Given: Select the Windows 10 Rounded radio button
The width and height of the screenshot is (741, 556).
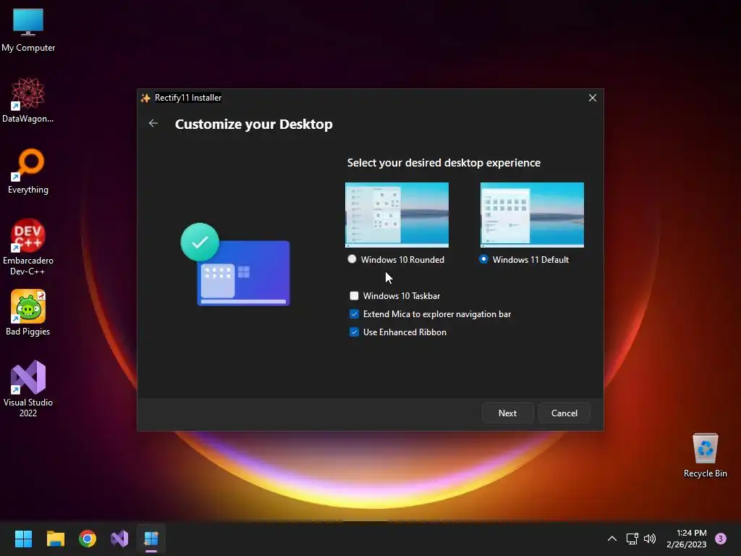Looking at the screenshot, I should (352, 259).
